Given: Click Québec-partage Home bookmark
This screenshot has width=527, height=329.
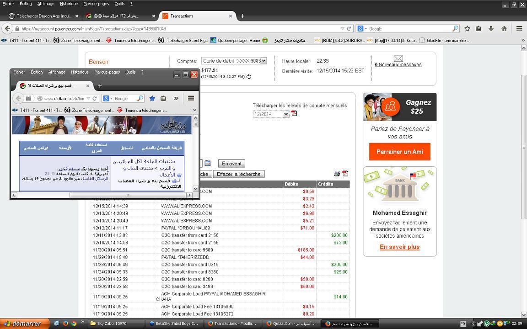Looking at the screenshot, I should [x=235, y=41].
